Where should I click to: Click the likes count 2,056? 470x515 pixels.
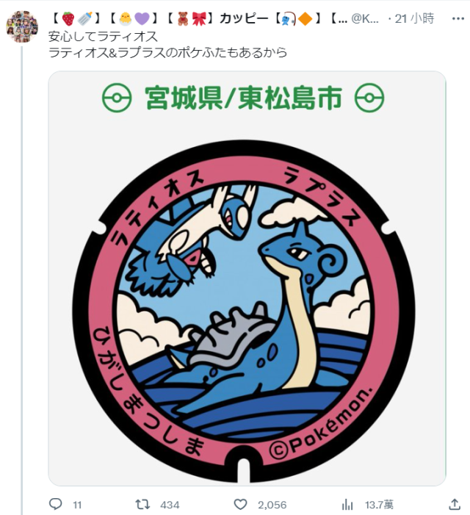tap(272, 505)
